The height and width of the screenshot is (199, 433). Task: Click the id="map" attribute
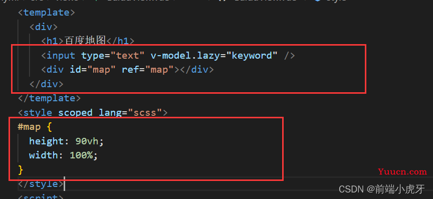pyautogui.click(x=93, y=70)
